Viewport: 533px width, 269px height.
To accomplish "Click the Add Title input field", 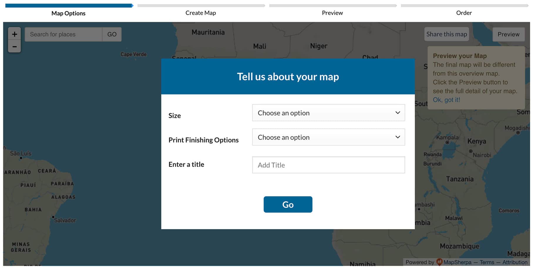I will [x=328, y=165].
